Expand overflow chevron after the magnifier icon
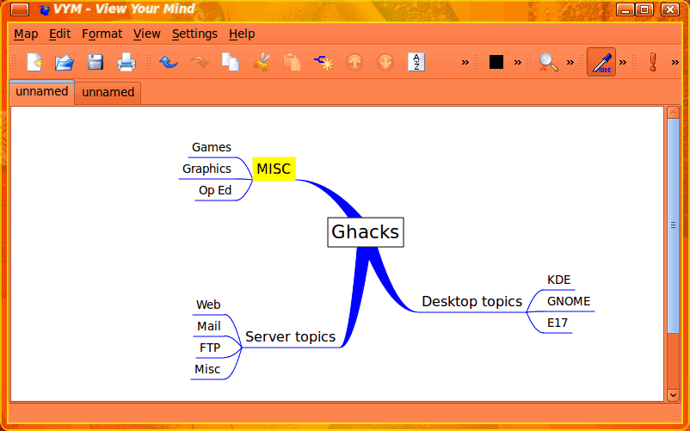The height and width of the screenshot is (431, 690). [570, 63]
